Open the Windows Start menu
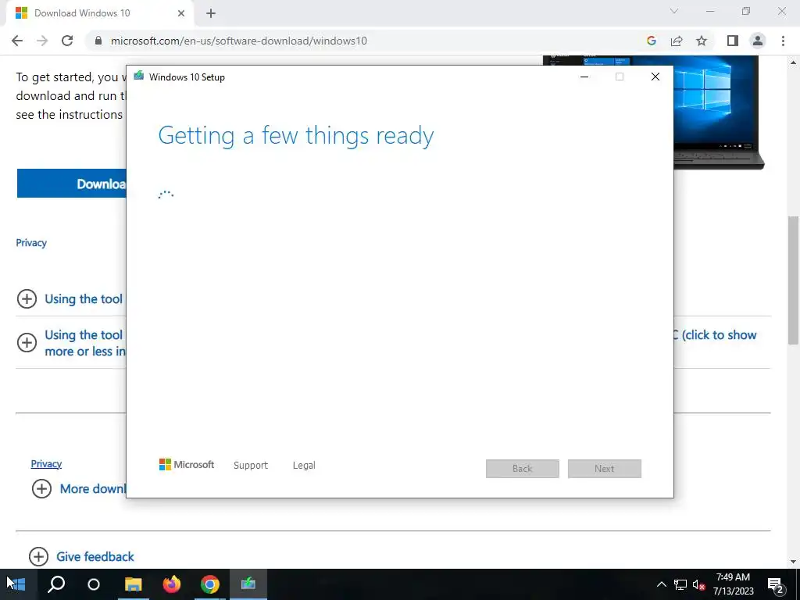 (16, 584)
